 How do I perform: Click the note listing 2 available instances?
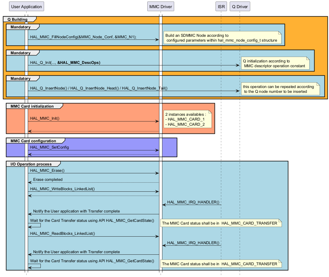point(187,119)
